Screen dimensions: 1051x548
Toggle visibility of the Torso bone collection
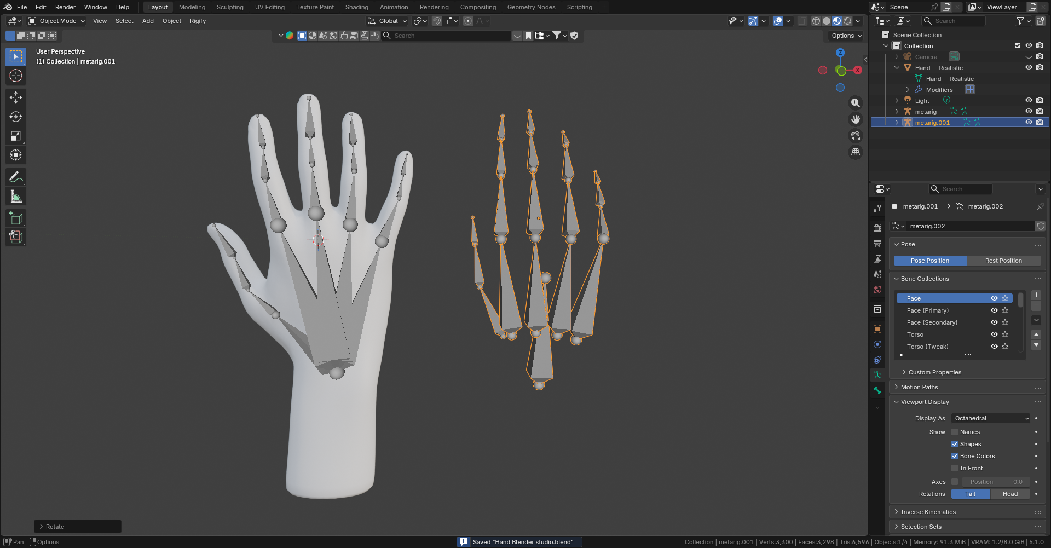click(x=994, y=334)
